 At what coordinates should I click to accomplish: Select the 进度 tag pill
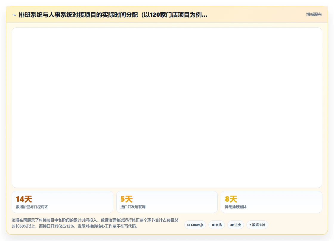pos(236,225)
